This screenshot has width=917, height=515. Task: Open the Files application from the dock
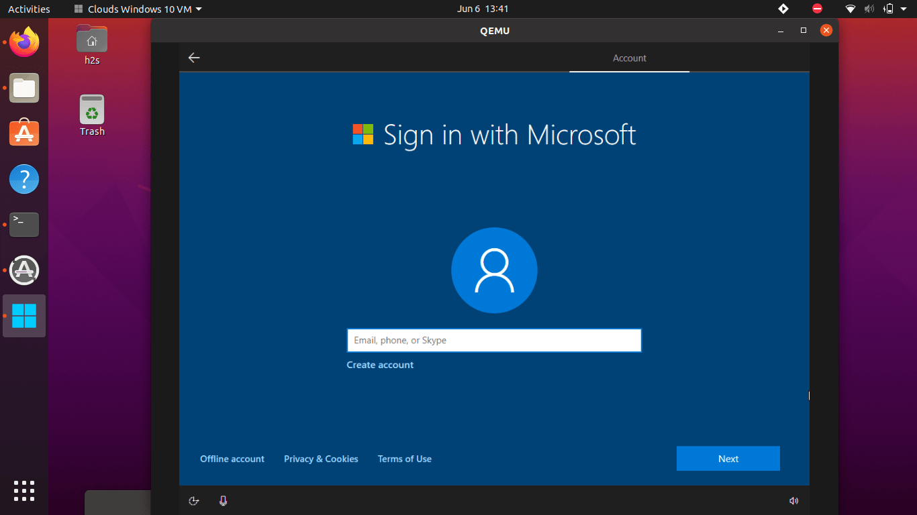tap(24, 88)
